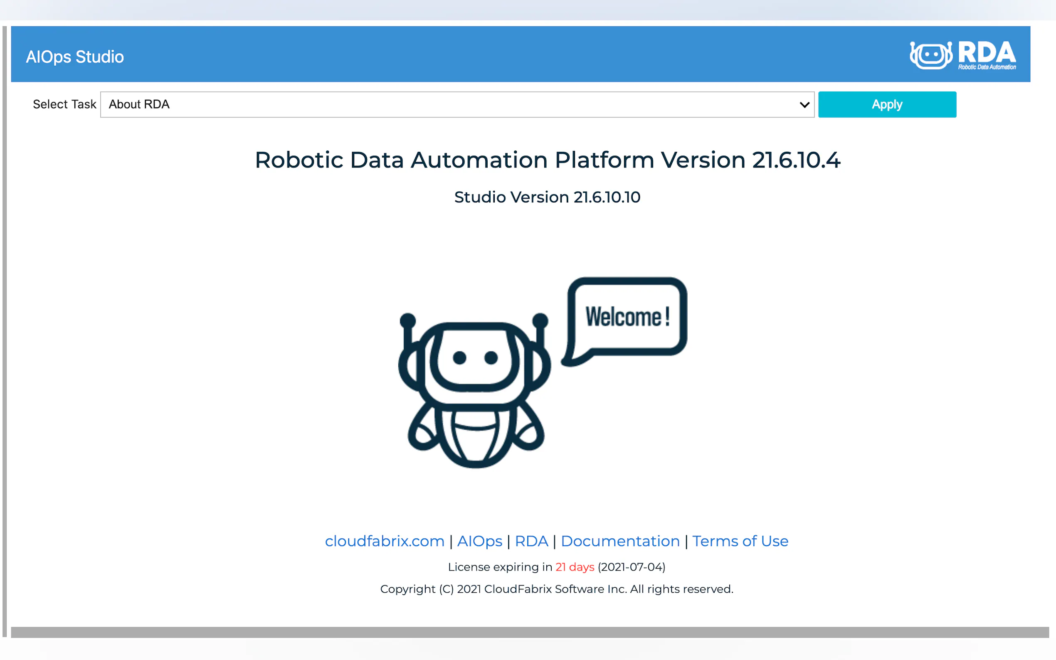
Task: Open the cloudfabrix.com link
Action: click(384, 541)
